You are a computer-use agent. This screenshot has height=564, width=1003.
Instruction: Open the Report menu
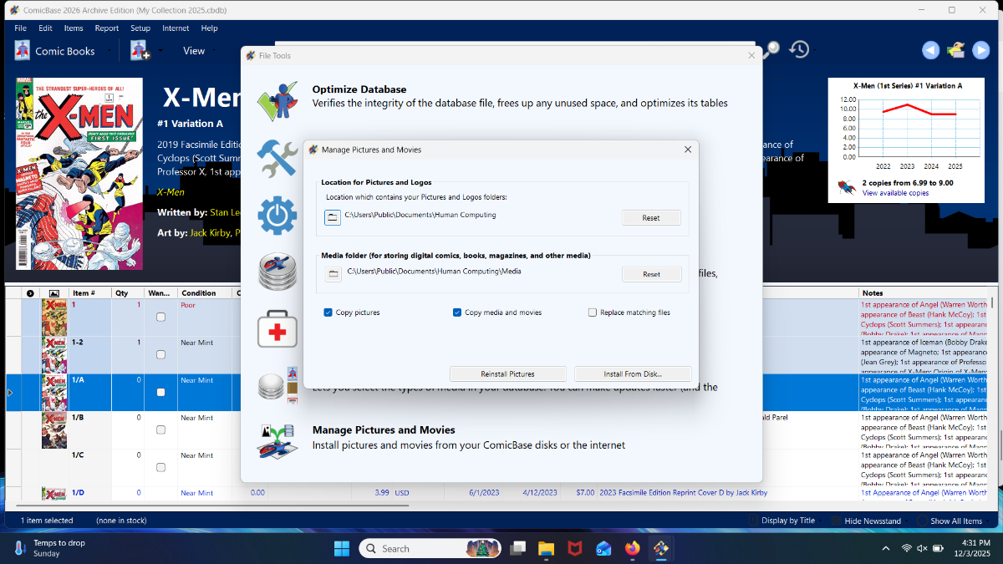tap(106, 28)
